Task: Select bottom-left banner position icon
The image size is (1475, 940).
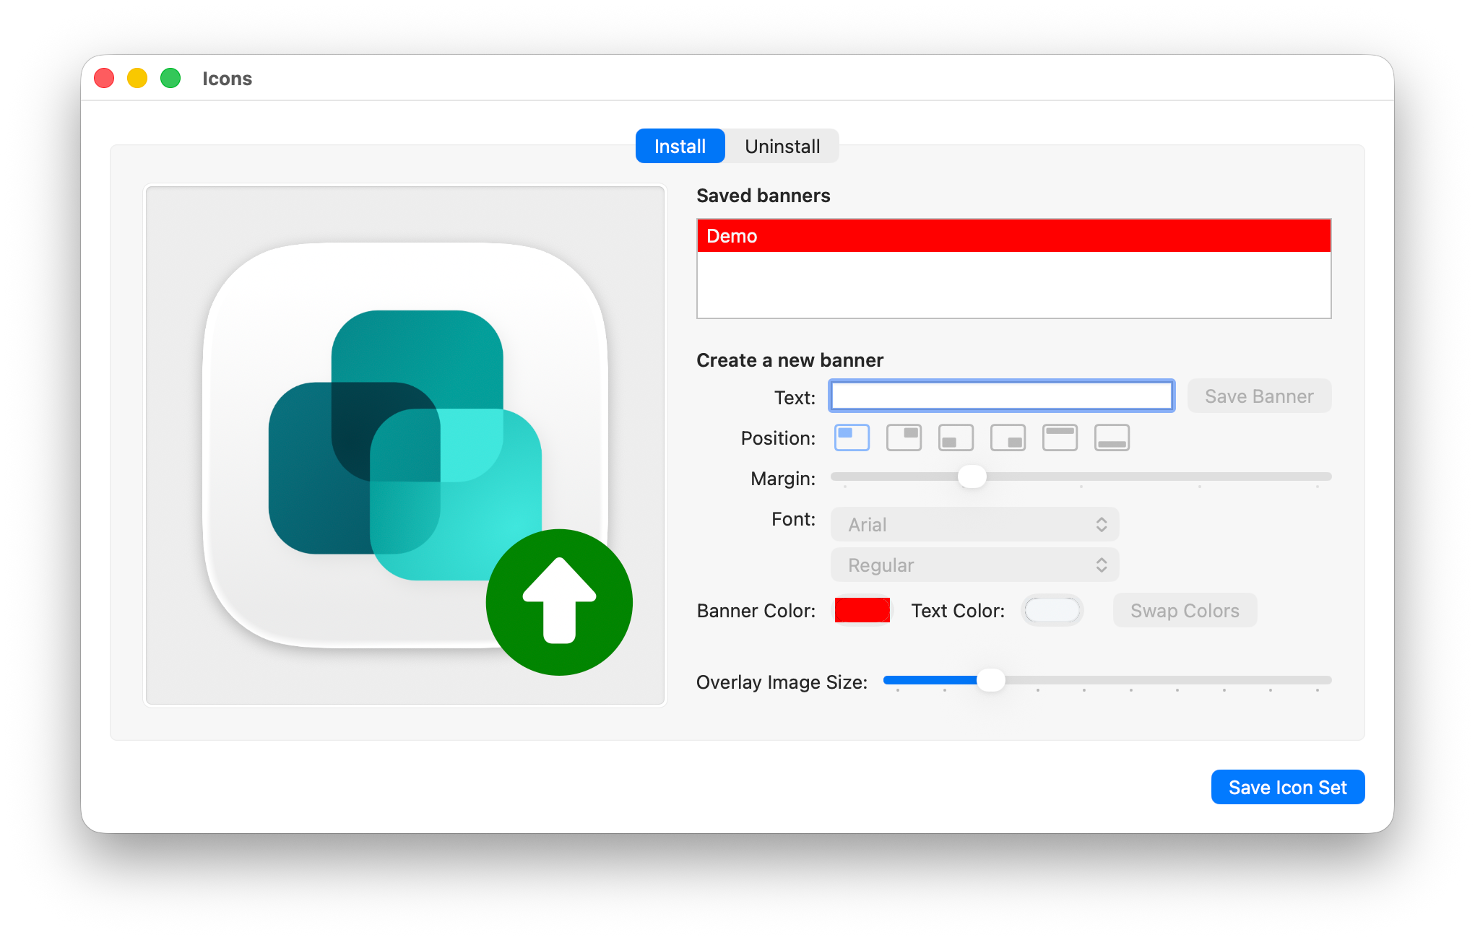Action: pyautogui.click(x=956, y=438)
